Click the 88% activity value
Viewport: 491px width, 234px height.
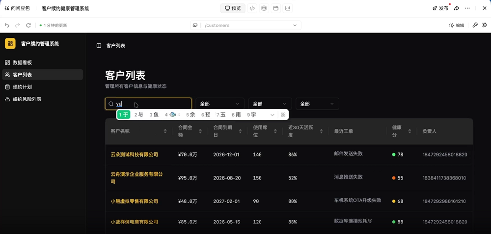click(x=293, y=222)
